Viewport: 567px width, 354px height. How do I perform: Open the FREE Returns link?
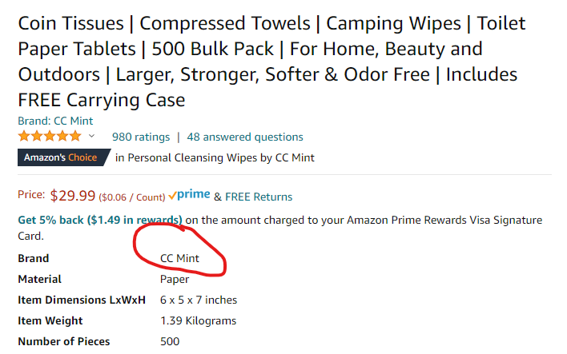[259, 197]
